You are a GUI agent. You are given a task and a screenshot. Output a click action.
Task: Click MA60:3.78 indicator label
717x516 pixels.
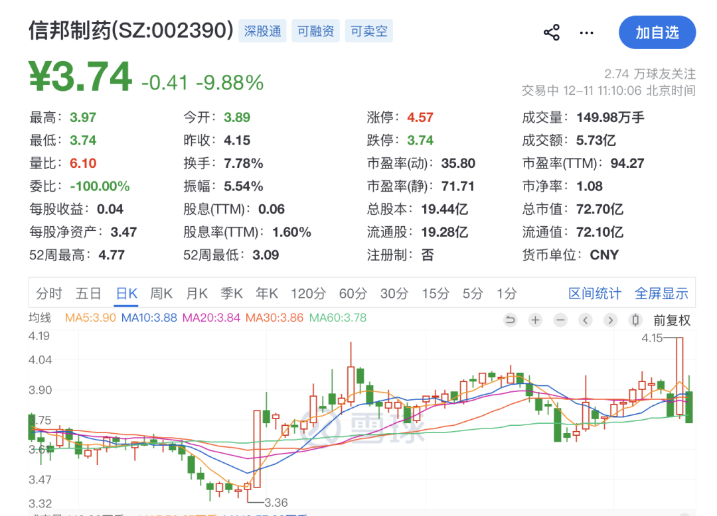[x=338, y=318]
